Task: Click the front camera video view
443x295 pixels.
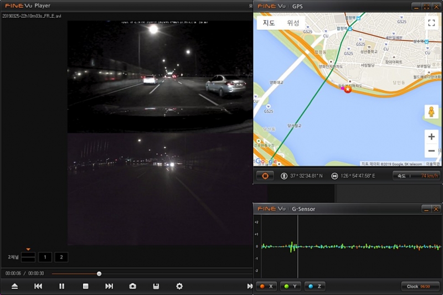Action: [x=160, y=76]
